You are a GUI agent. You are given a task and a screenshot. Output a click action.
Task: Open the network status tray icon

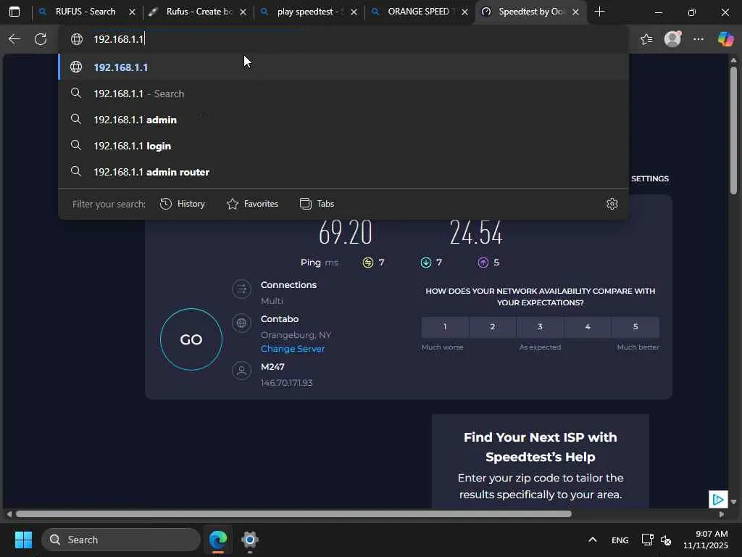[647, 540]
